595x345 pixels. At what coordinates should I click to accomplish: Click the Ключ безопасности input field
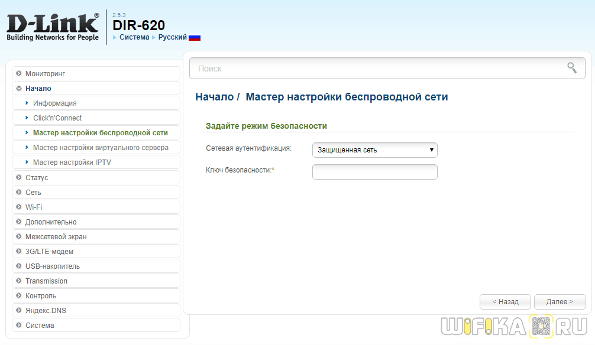click(374, 172)
